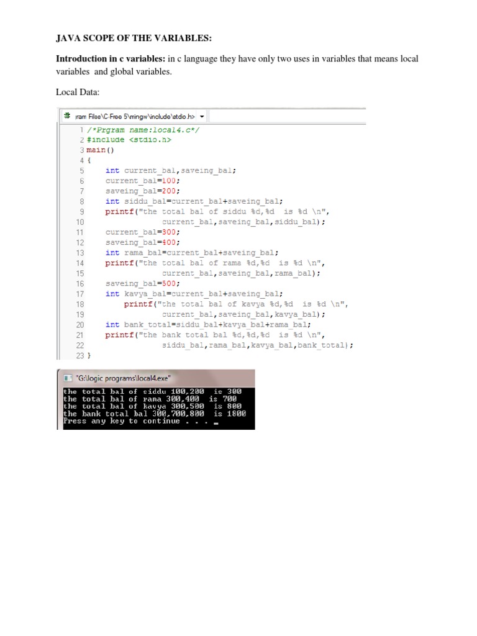Click the 'Local Data:' label
The image size is (477, 636).
tap(78, 92)
